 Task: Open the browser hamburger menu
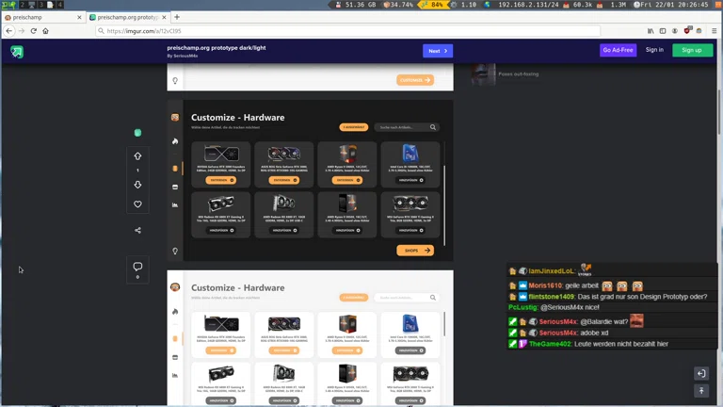click(x=715, y=31)
